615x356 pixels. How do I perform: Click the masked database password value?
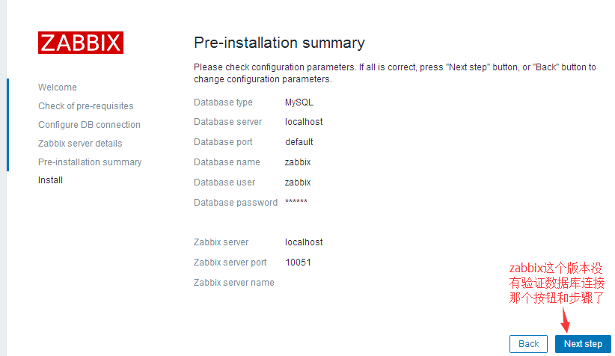tap(296, 203)
